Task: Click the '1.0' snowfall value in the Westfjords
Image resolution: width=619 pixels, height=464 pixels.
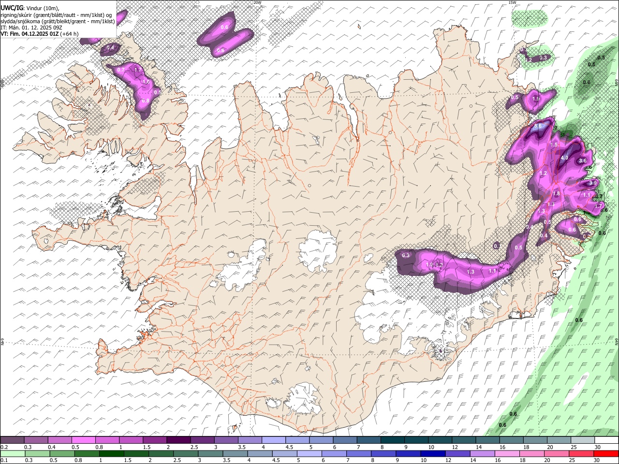Action: point(146,82)
